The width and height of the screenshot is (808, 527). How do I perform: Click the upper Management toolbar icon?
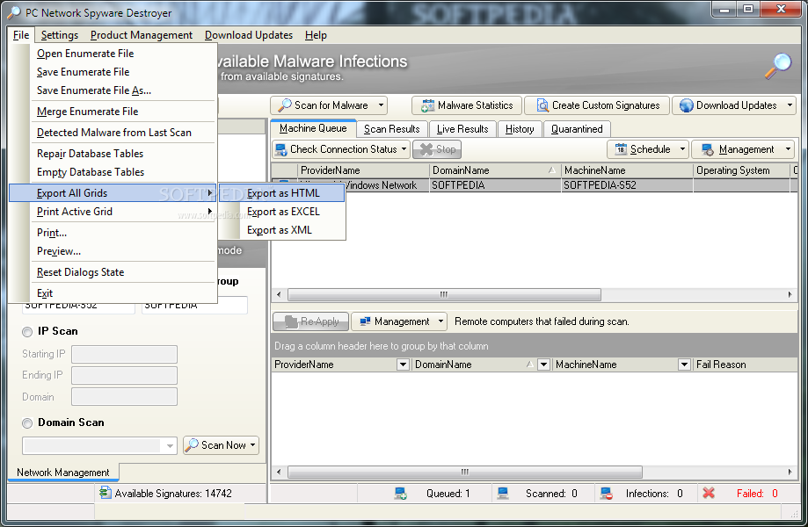[x=708, y=150]
